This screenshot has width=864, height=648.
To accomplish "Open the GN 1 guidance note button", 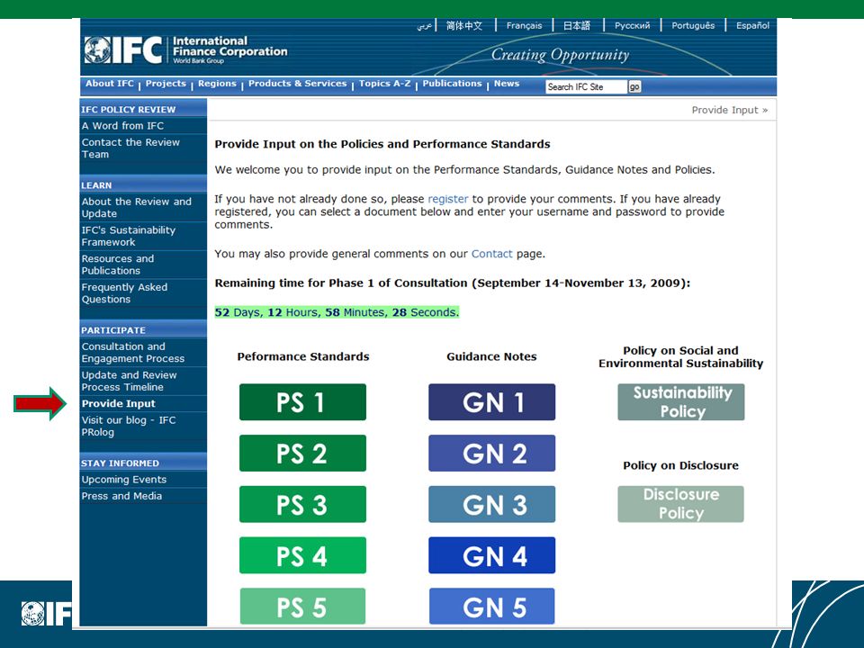I will [492, 402].
